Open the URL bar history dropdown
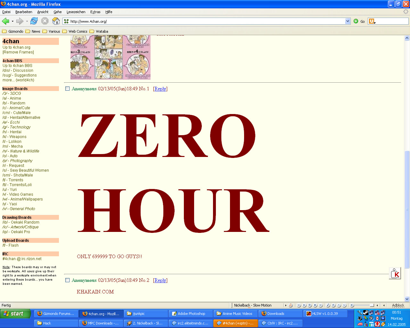The image size is (410, 328). tap(348, 21)
